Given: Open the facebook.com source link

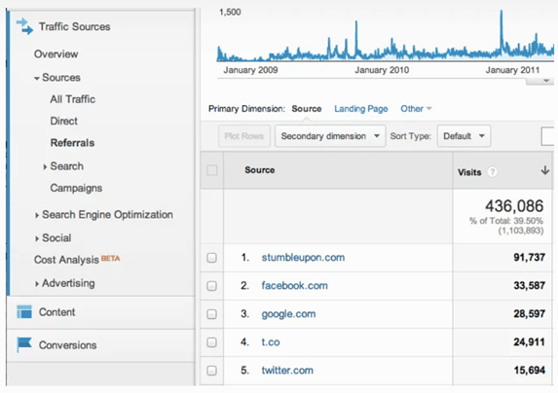Looking at the screenshot, I should coord(295,286).
